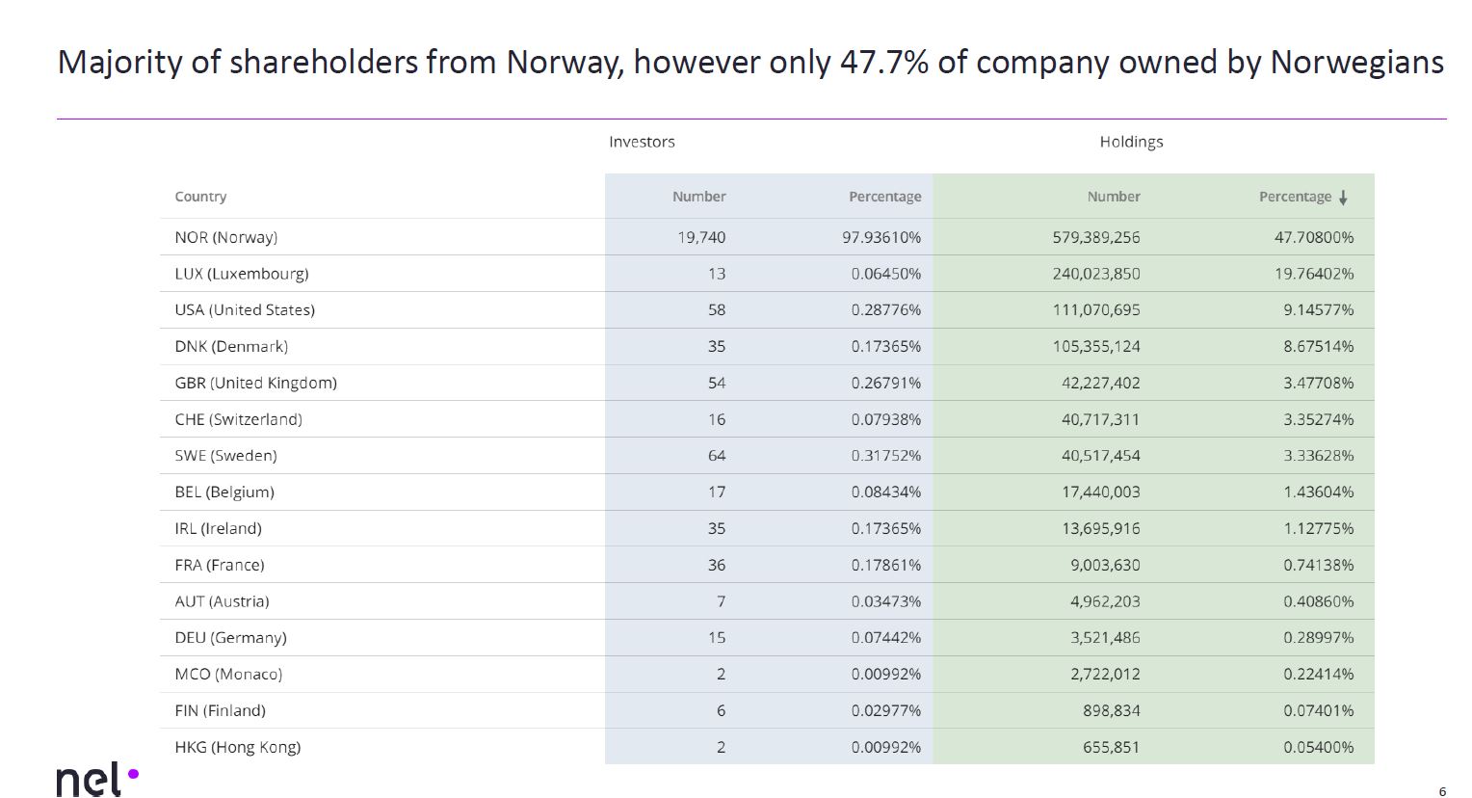Click the slide title about Norwegian shareholders
The width and height of the screenshot is (1472, 798).
coord(750,63)
